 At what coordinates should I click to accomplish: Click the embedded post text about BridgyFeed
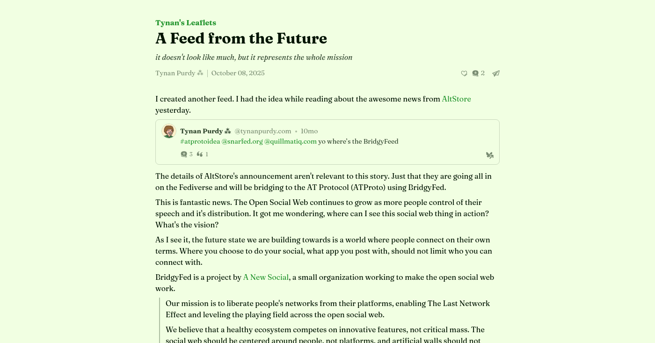coord(358,141)
